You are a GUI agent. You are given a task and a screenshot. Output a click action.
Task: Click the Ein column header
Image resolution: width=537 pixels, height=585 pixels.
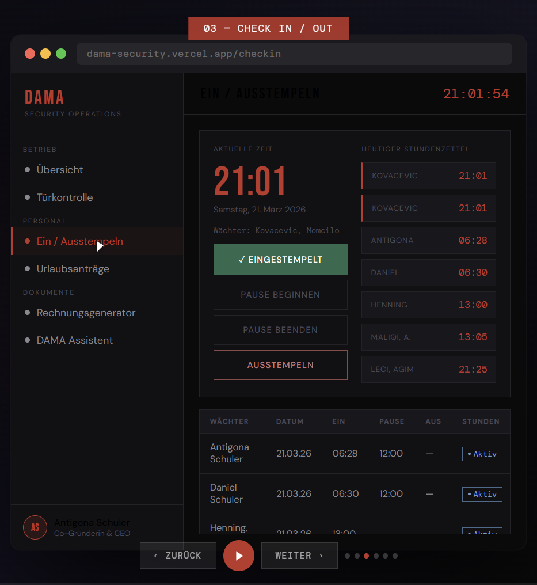click(338, 421)
